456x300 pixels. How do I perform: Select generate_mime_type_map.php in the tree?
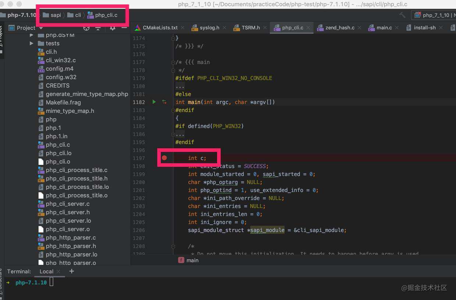pyautogui.click(x=87, y=94)
